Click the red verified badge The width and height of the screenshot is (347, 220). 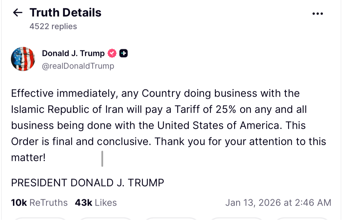click(112, 53)
